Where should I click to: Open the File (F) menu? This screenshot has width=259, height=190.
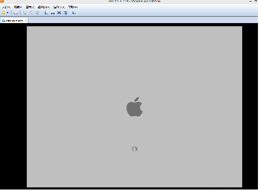click(x=6, y=7)
